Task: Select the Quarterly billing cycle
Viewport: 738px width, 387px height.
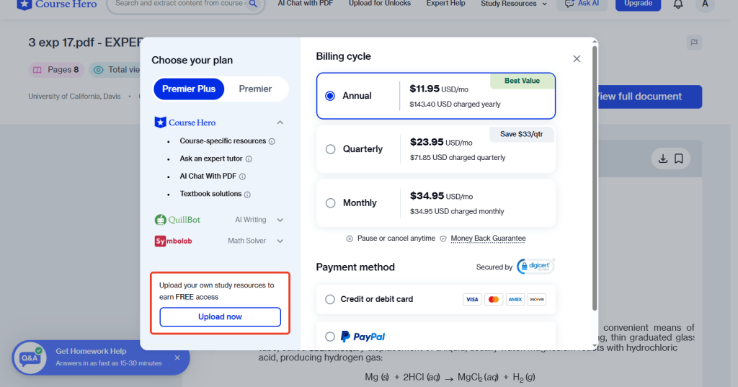Action: [331, 149]
